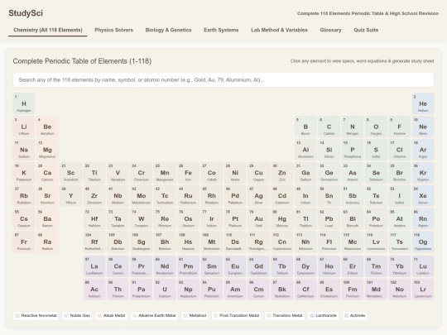The height and width of the screenshot is (335, 447).
Task: Select the Metalloid legend chip
Action: point(195,316)
